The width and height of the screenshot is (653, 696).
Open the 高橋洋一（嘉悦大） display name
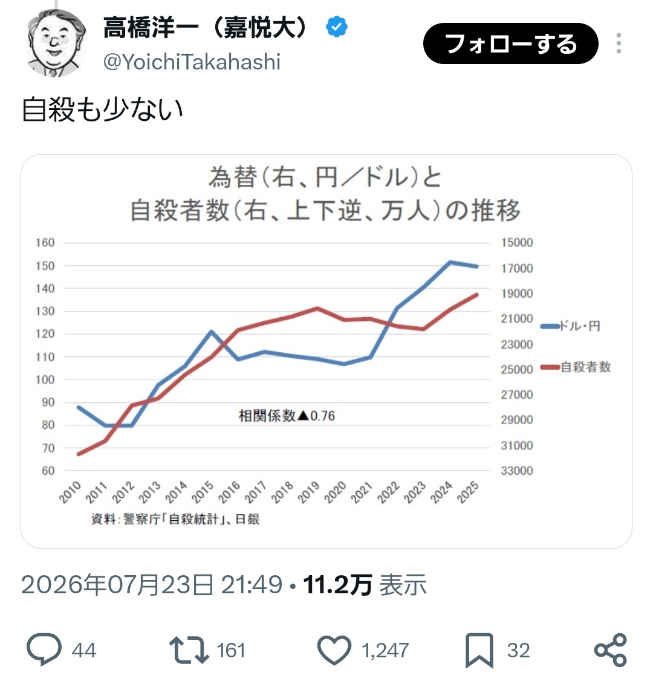[206, 28]
